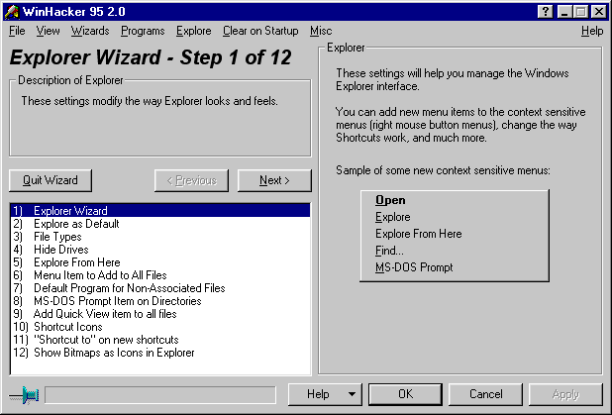Open the Programs menu
This screenshot has width=612, height=415.
point(143,31)
